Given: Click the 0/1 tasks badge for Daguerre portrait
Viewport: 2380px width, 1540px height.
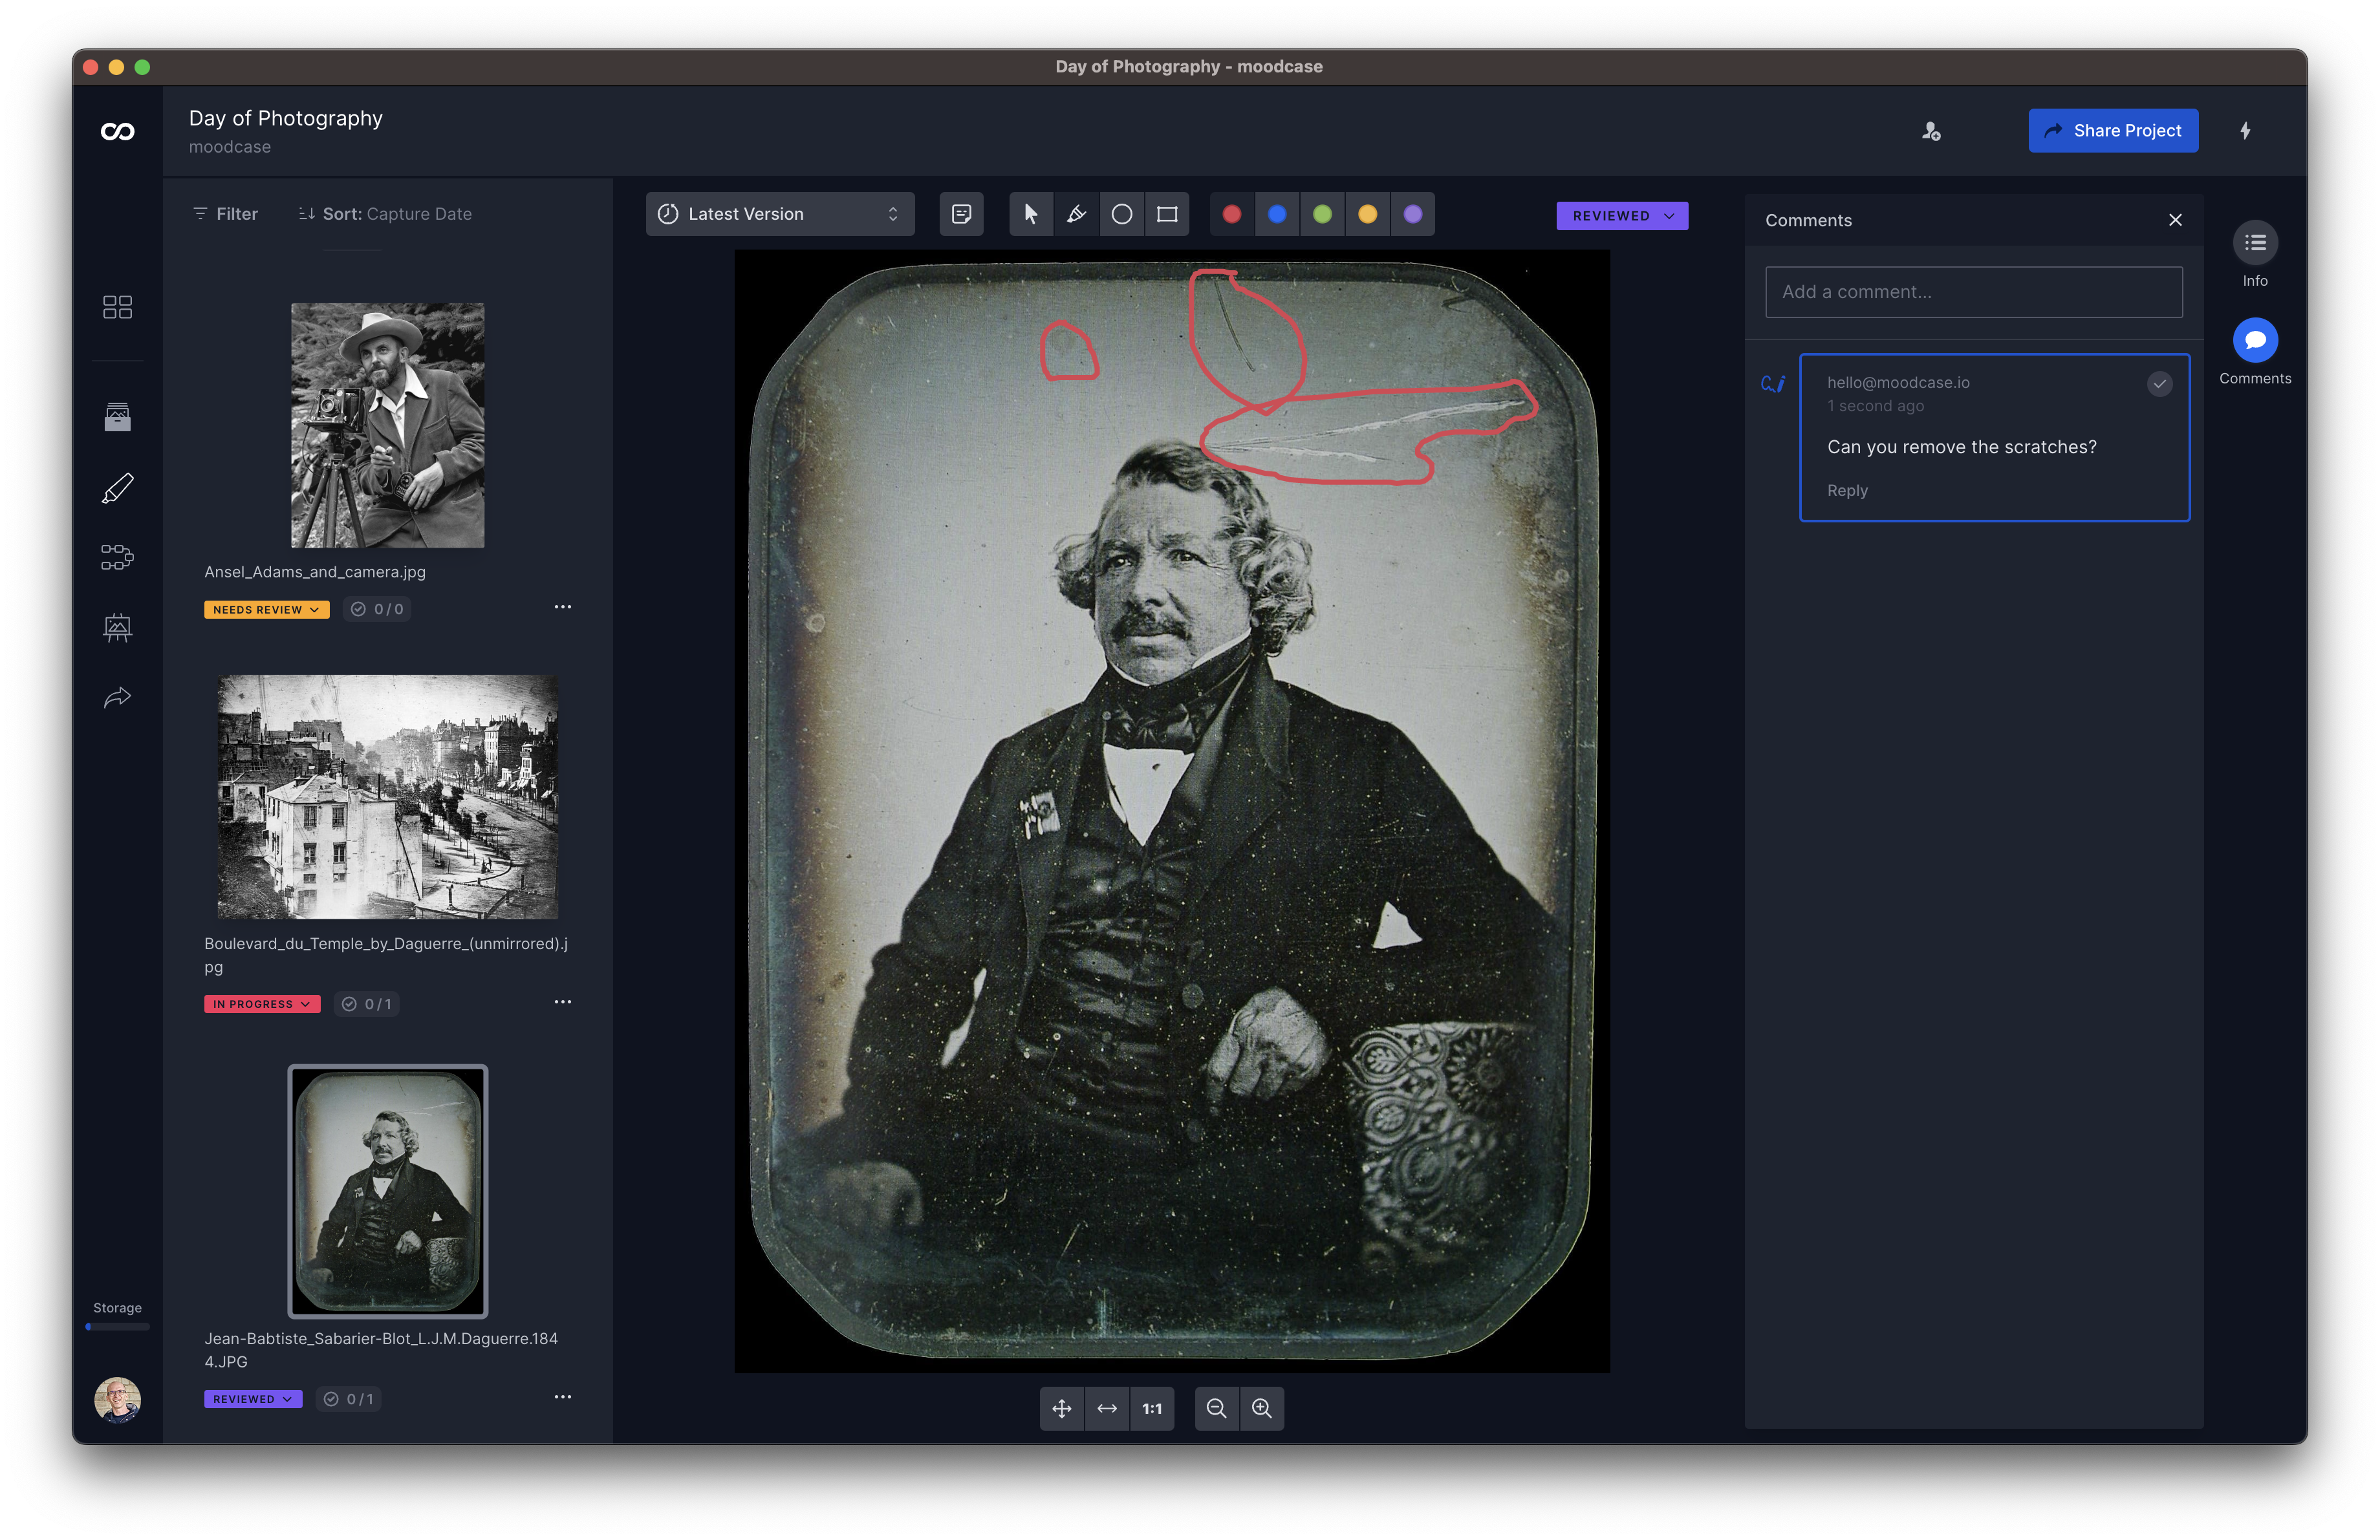Looking at the screenshot, I should click(x=349, y=1399).
